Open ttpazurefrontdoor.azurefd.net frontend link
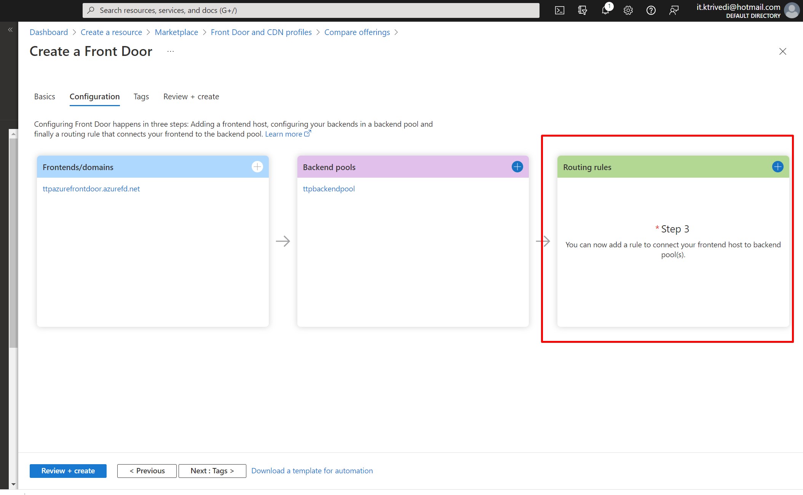 91,189
